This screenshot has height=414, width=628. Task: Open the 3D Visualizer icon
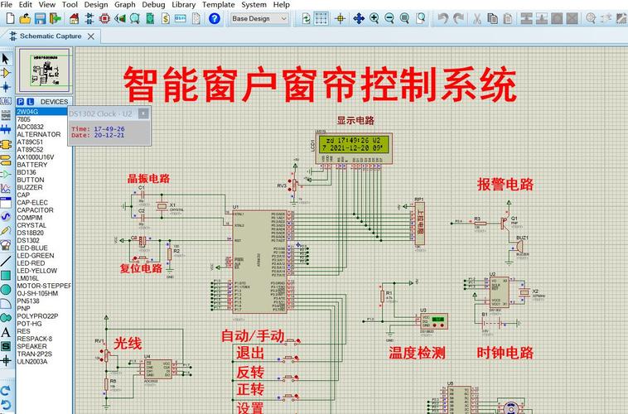[120, 18]
